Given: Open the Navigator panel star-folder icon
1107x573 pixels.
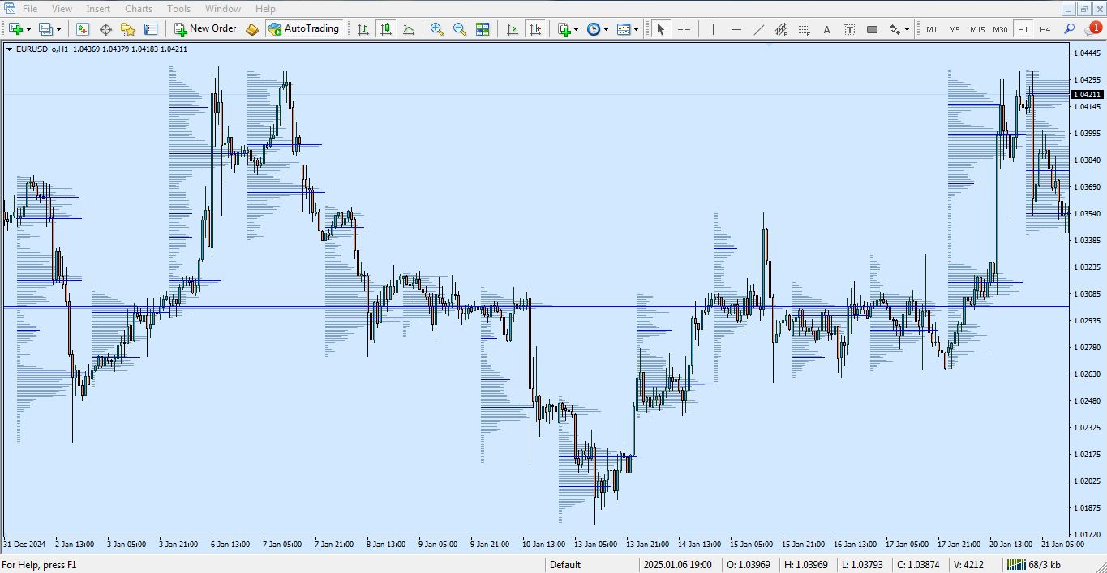Looking at the screenshot, I should click(128, 29).
